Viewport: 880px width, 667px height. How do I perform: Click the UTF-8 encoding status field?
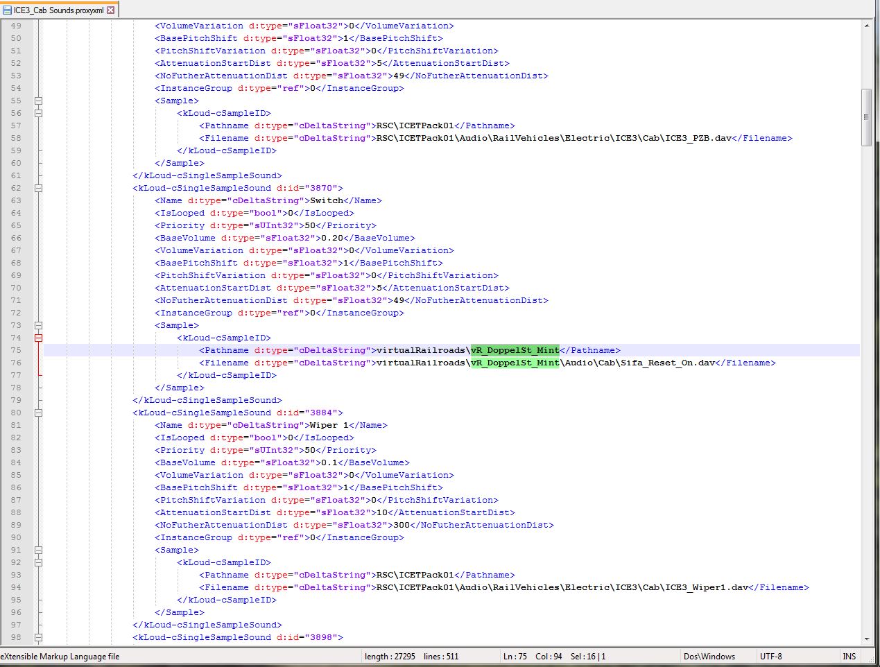770,656
